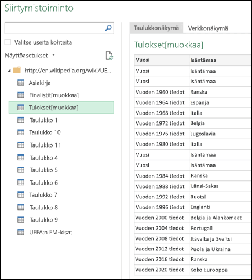Image resolution: width=252 pixels, height=280 pixels.
Task: Select Taulukko 9 in the list
Action: (43, 220)
